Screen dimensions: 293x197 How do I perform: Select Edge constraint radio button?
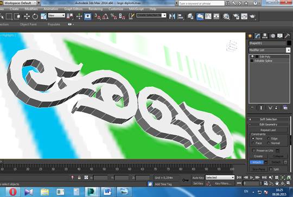click(x=269, y=138)
